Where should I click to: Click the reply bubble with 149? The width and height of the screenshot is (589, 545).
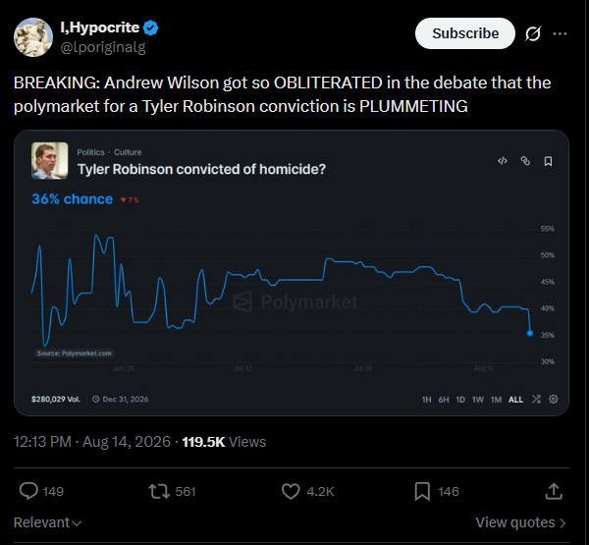click(41, 491)
